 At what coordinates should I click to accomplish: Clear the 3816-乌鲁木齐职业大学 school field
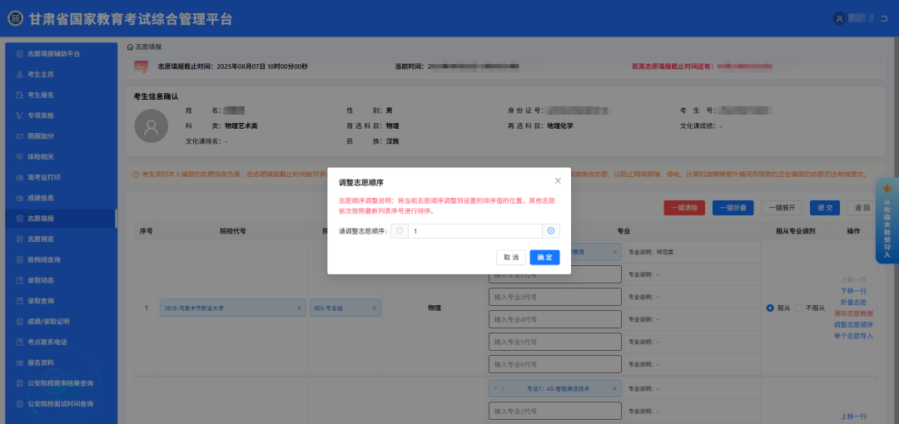coord(299,308)
